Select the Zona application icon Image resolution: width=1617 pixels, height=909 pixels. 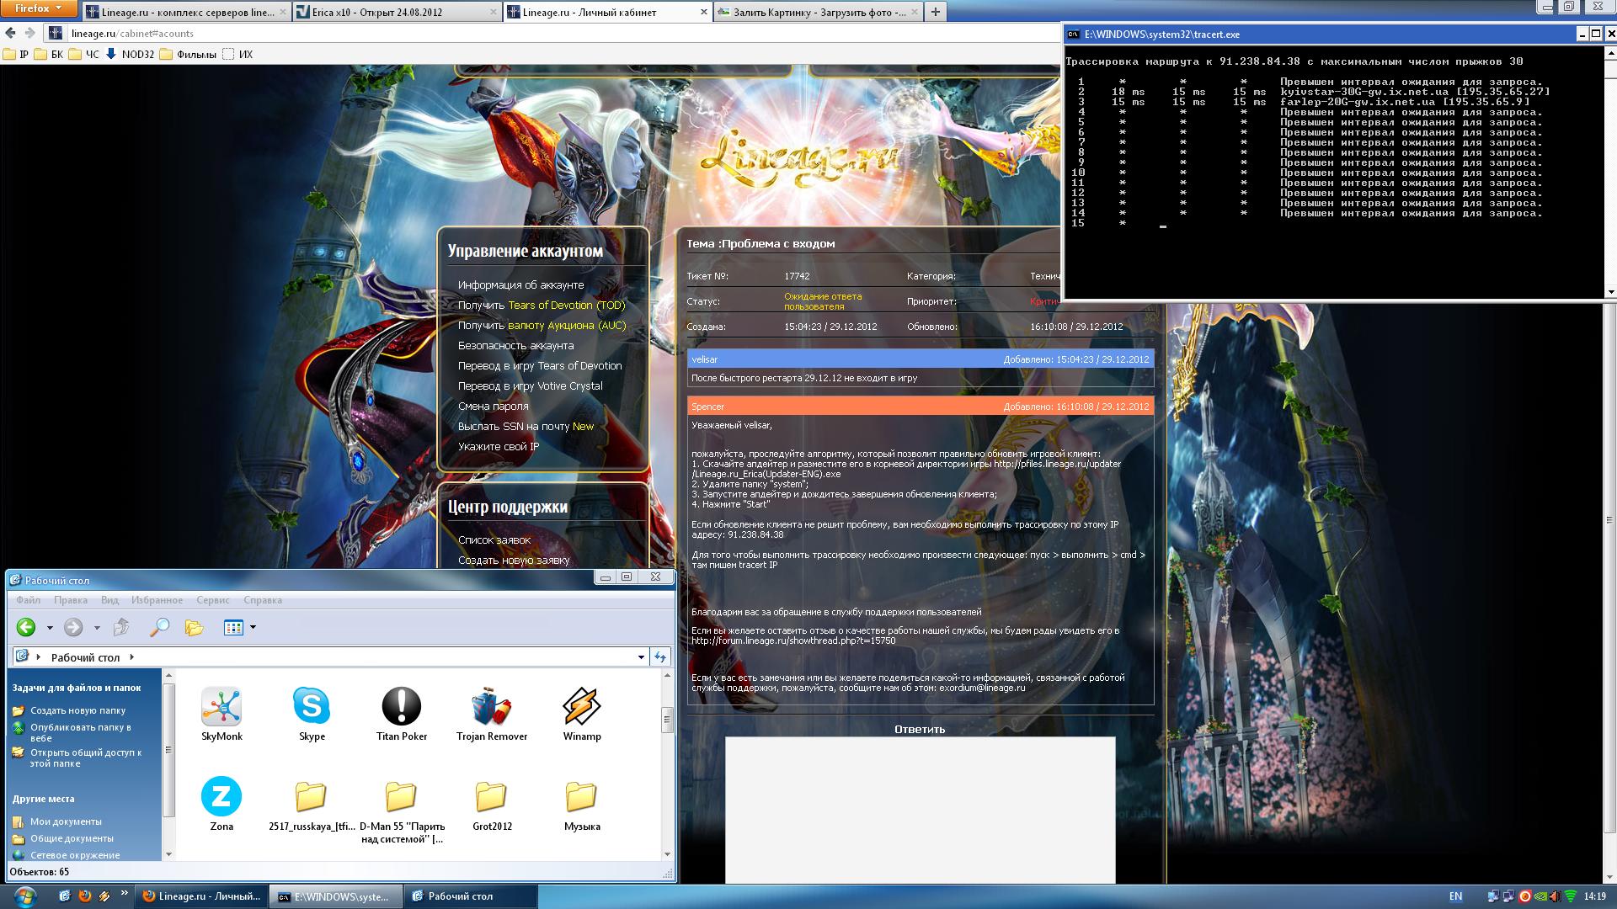(221, 796)
